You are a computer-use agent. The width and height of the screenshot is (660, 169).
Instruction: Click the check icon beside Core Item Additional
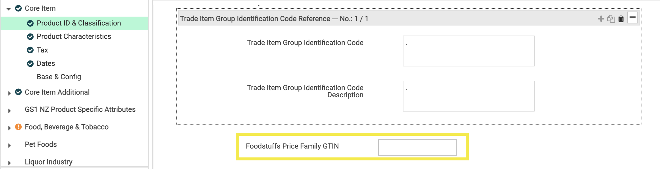(18, 92)
